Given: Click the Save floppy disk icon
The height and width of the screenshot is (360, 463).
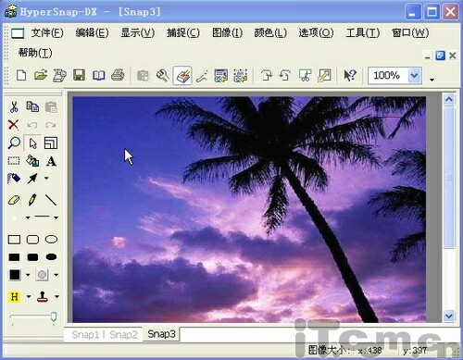Looking at the screenshot, I should tap(79, 75).
